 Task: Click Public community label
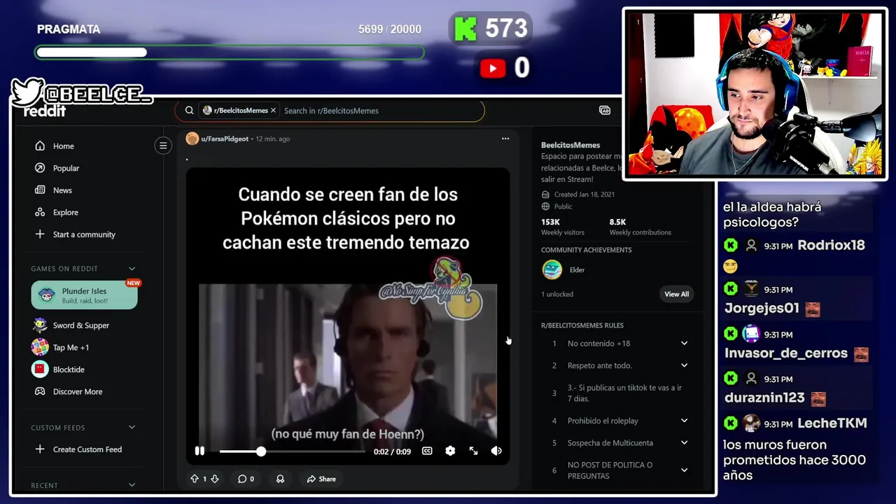tap(563, 206)
